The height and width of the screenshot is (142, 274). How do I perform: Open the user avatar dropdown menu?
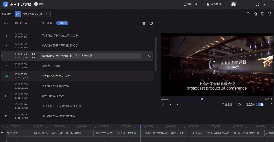pos(235,4)
